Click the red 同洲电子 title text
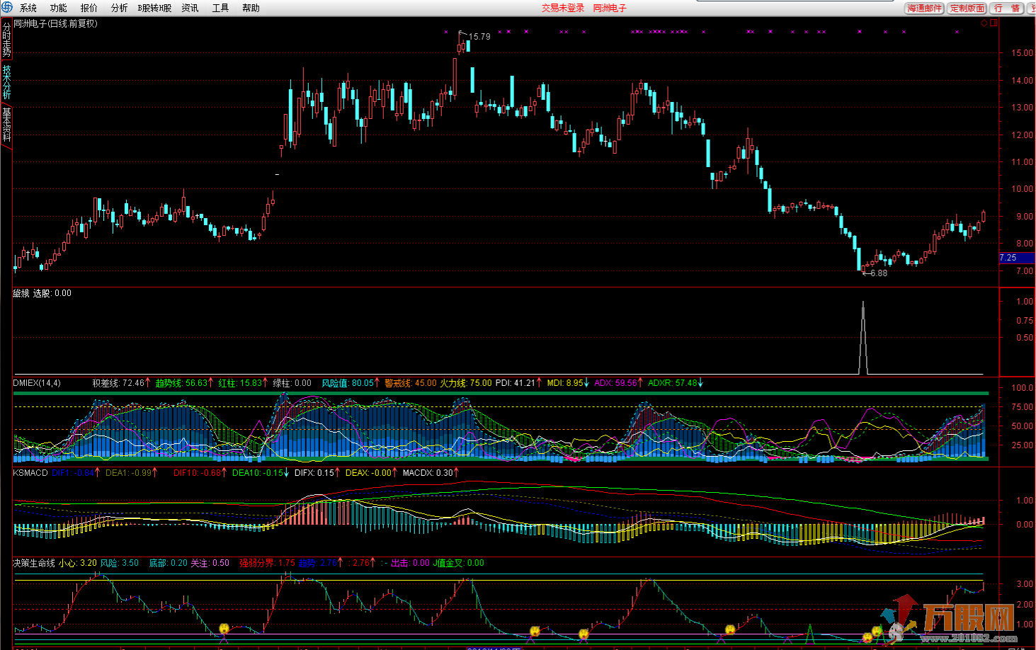The image size is (1036, 650). pyautogui.click(x=610, y=8)
